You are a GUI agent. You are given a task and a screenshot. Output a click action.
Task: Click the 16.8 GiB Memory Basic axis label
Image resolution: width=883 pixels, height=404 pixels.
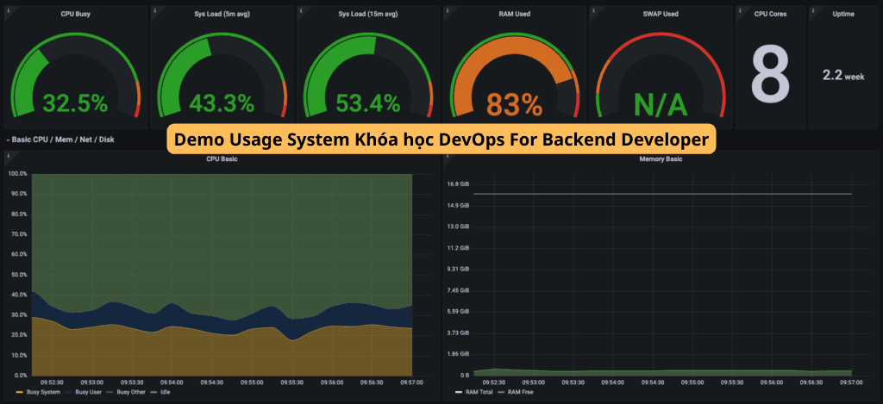click(459, 184)
